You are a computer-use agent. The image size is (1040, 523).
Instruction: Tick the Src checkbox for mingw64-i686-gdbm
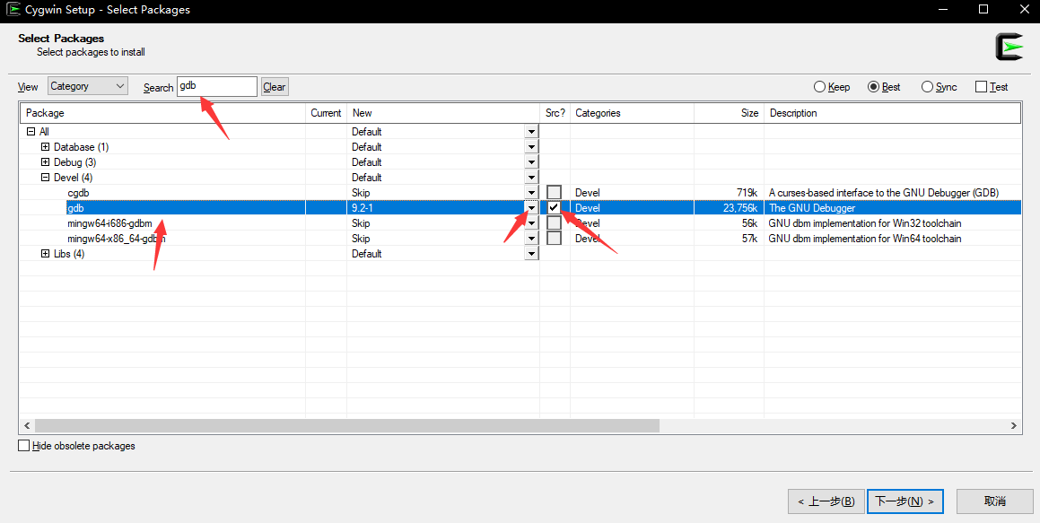pos(554,222)
